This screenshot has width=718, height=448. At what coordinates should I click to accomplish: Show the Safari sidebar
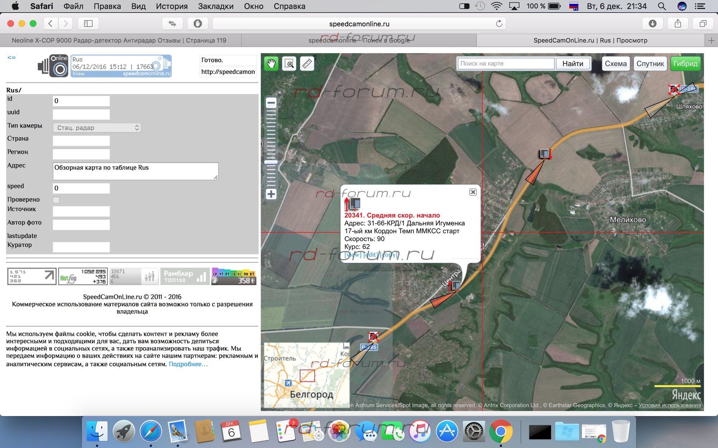pyautogui.click(x=88, y=24)
